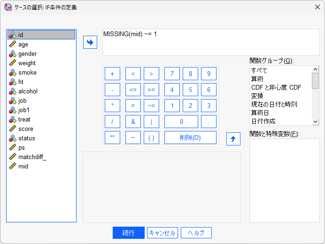325x244 pixels.
Task: Pick the matchdiff_ variable in list
Action: tap(32, 157)
